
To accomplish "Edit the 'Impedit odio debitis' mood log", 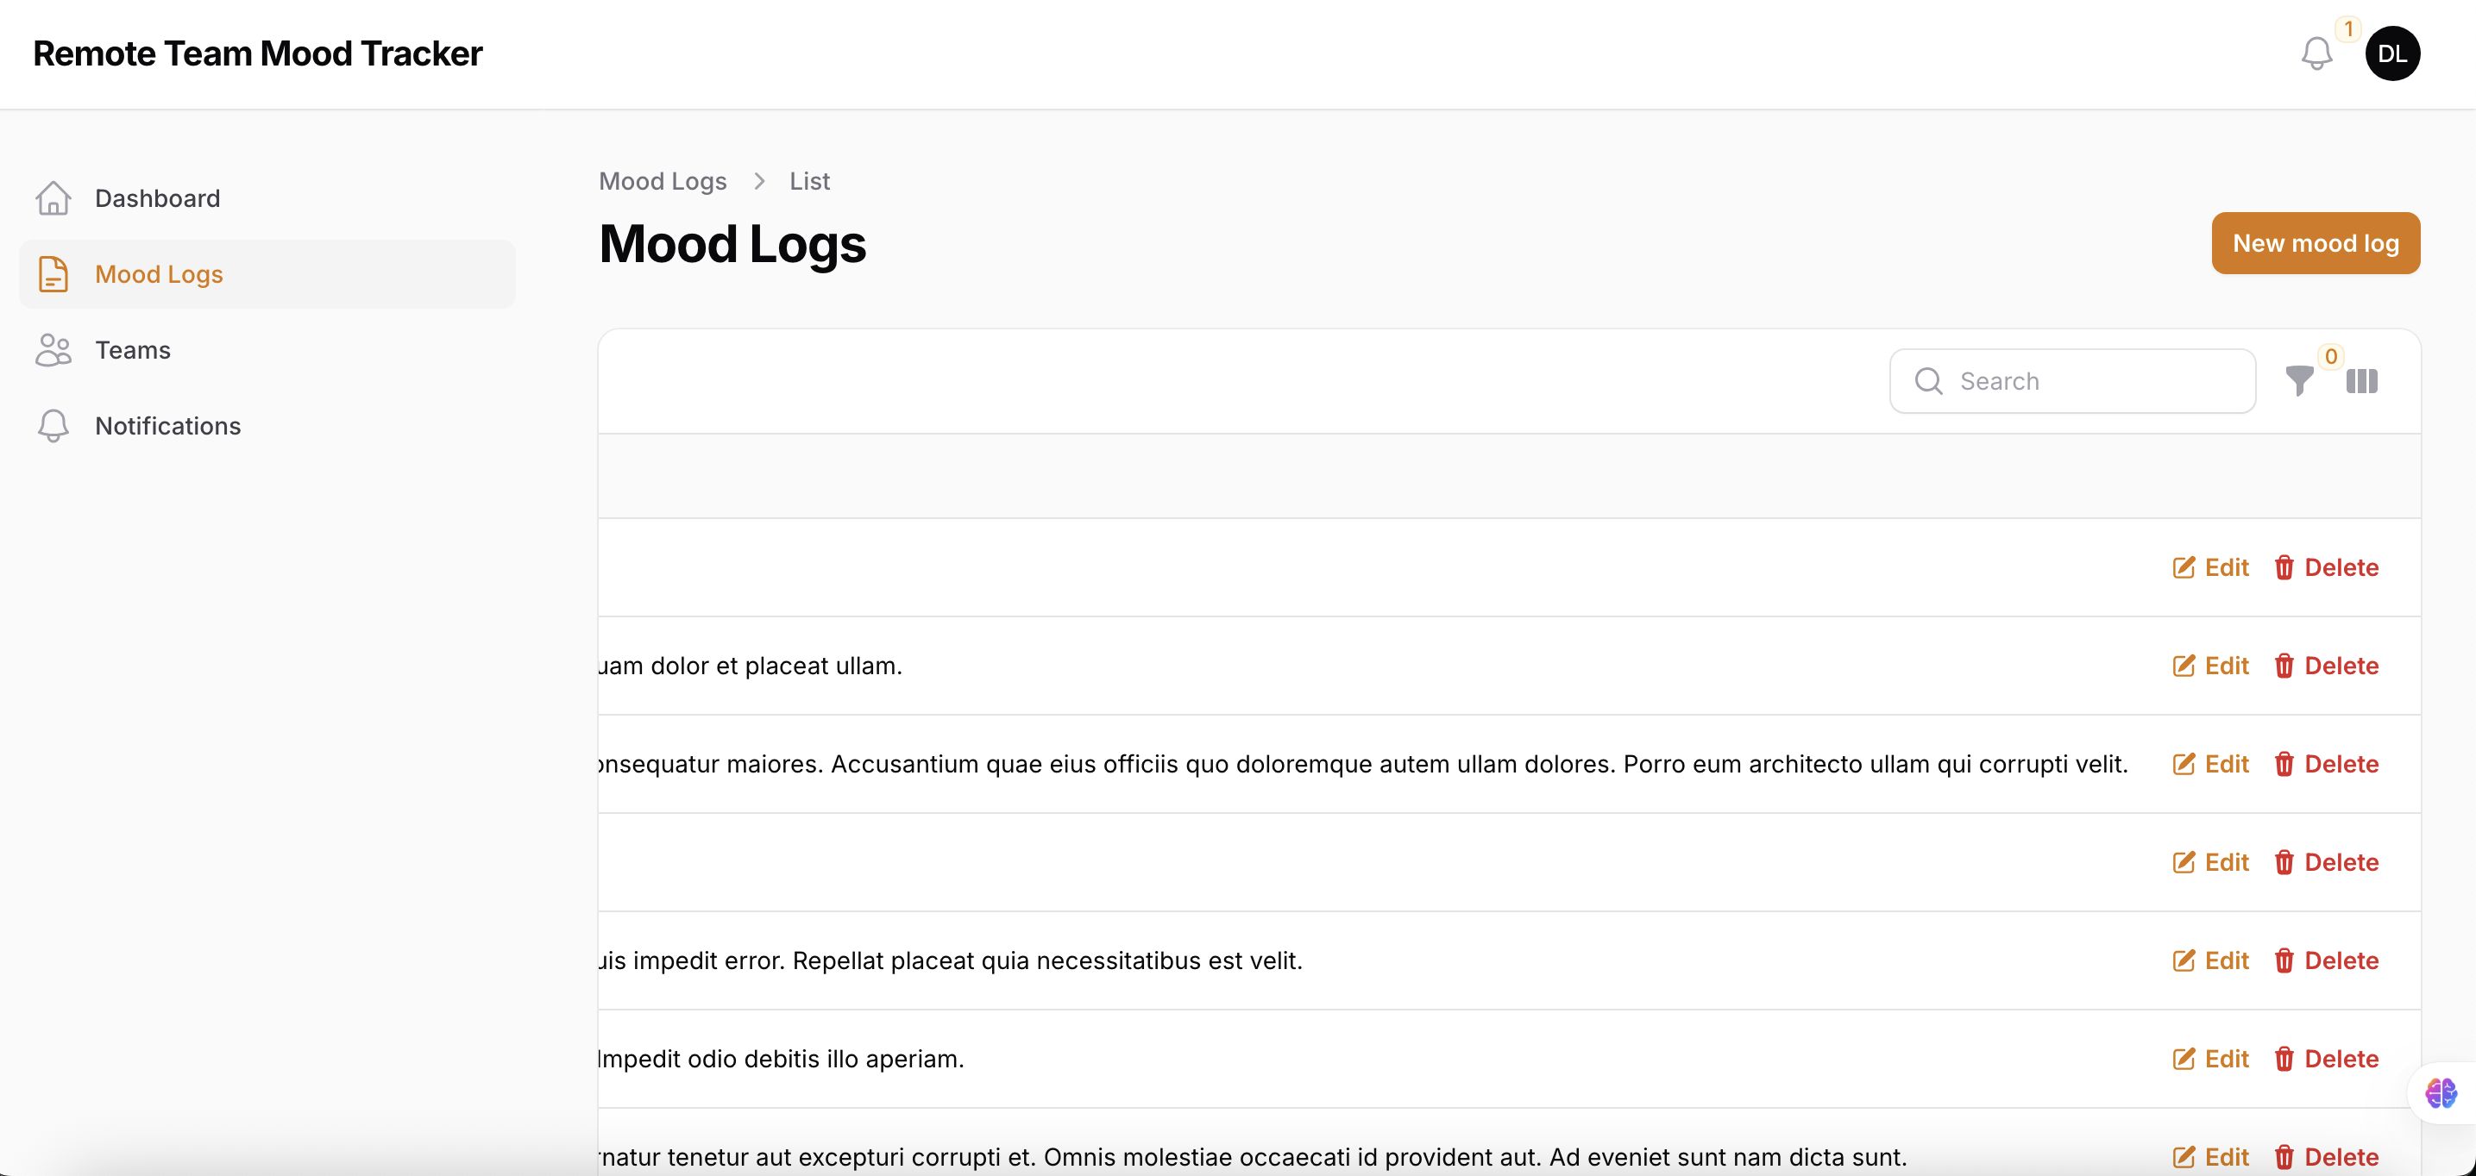I will coord(2210,1059).
